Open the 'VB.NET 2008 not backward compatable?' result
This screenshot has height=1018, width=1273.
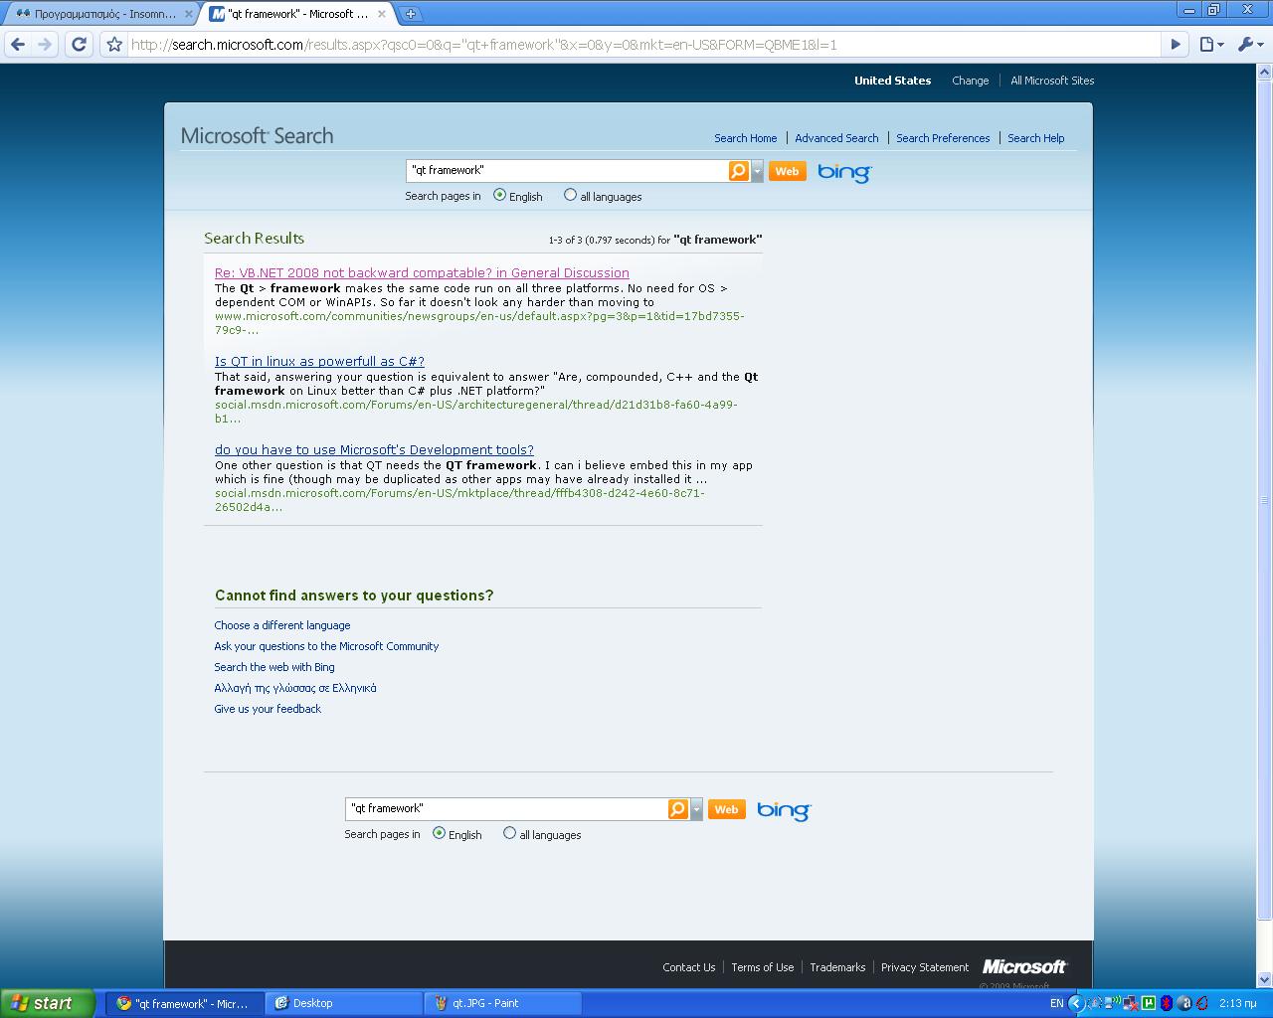pyautogui.click(x=422, y=272)
